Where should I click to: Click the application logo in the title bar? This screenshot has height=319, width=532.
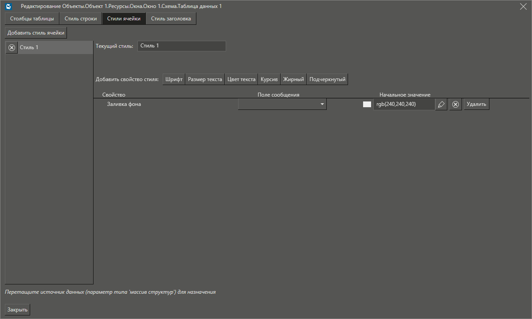pyautogui.click(x=8, y=6)
